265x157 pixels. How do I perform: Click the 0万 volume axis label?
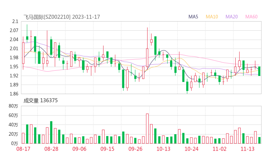[15, 143]
